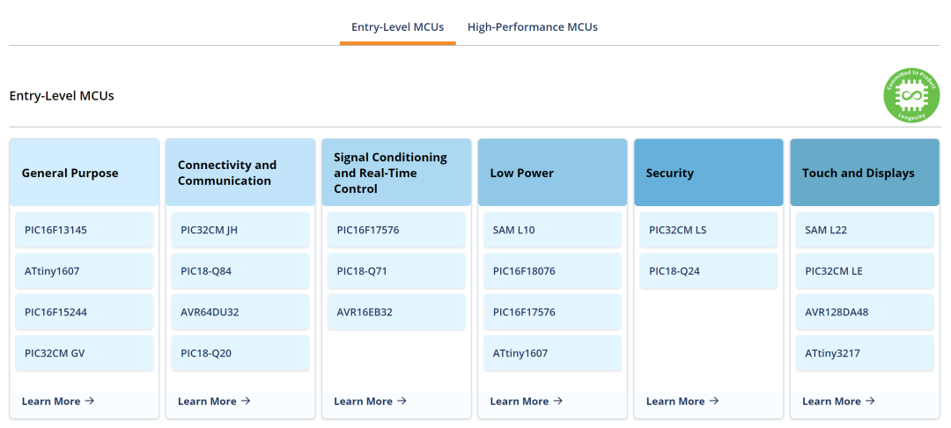Select SAM L22 under Touch and Displays
This screenshot has width=951, height=428.
(x=865, y=231)
